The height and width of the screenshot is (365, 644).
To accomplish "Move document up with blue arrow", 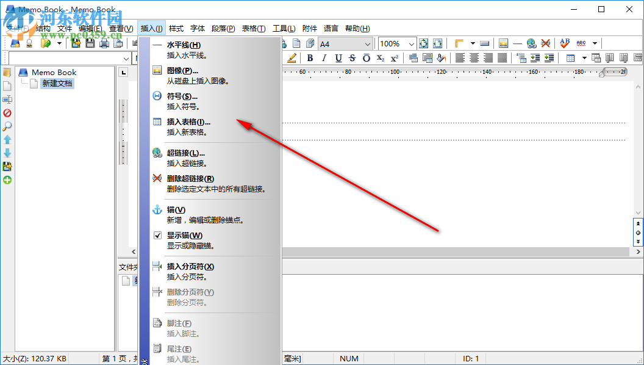I will [x=7, y=140].
